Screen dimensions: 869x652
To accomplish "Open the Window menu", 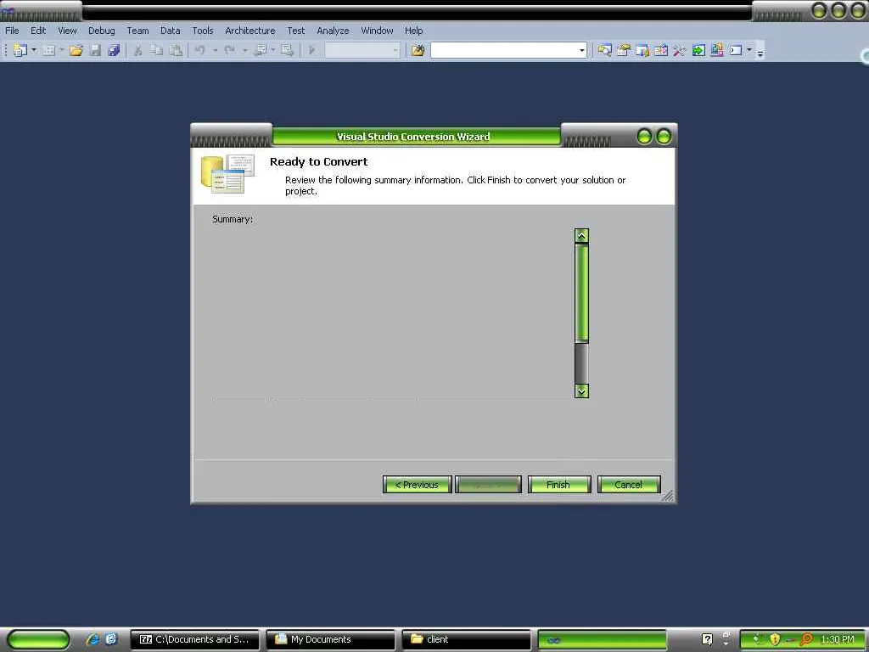I will (x=377, y=31).
